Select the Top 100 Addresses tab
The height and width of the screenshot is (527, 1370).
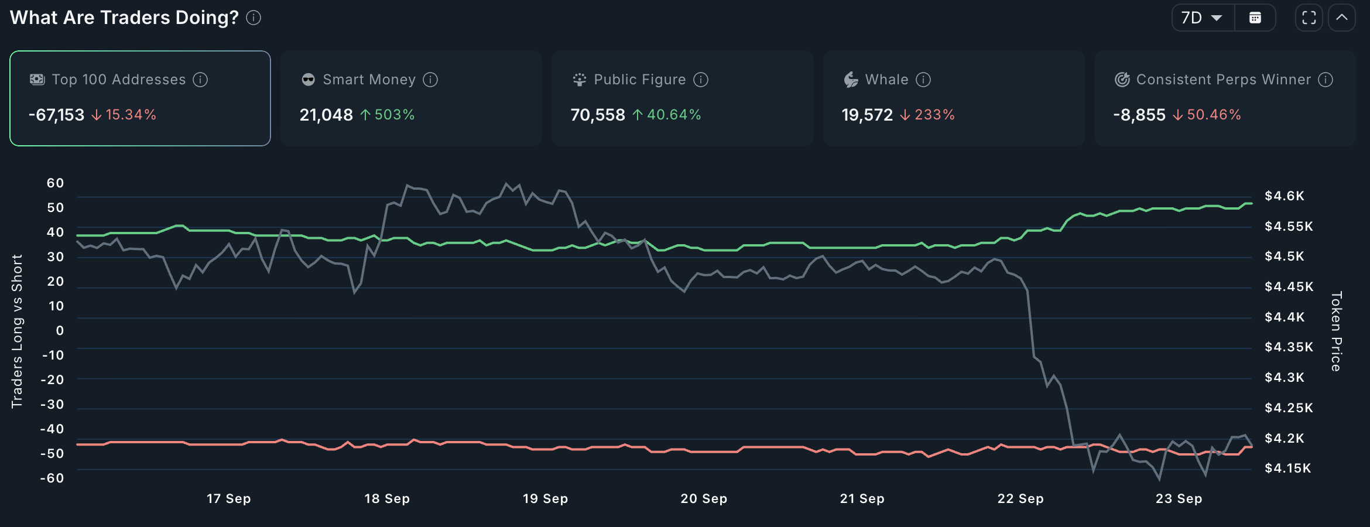pyautogui.click(x=140, y=98)
